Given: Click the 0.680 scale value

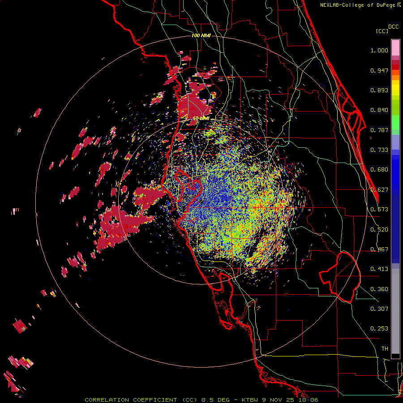Looking at the screenshot, I should pos(379,170).
